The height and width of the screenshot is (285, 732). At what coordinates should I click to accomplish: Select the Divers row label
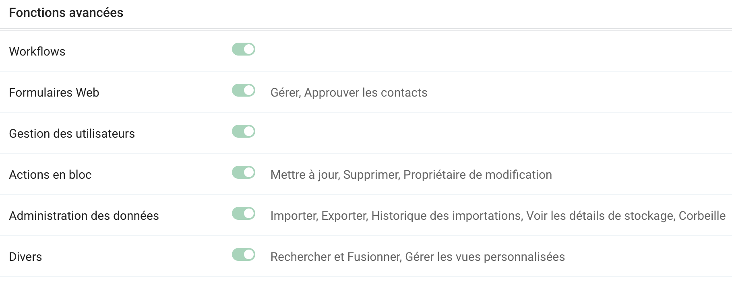(x=25, y=257)
